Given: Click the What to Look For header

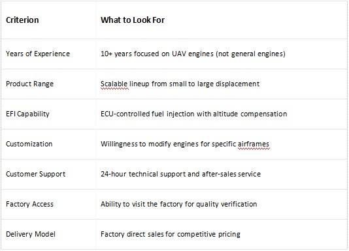Looking at the screenshot, I should [x=133, y=20].
